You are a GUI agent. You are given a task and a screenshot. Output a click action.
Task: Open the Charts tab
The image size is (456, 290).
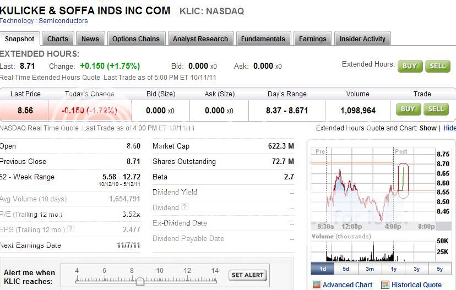pyautogui.click(x=58, y=39)
